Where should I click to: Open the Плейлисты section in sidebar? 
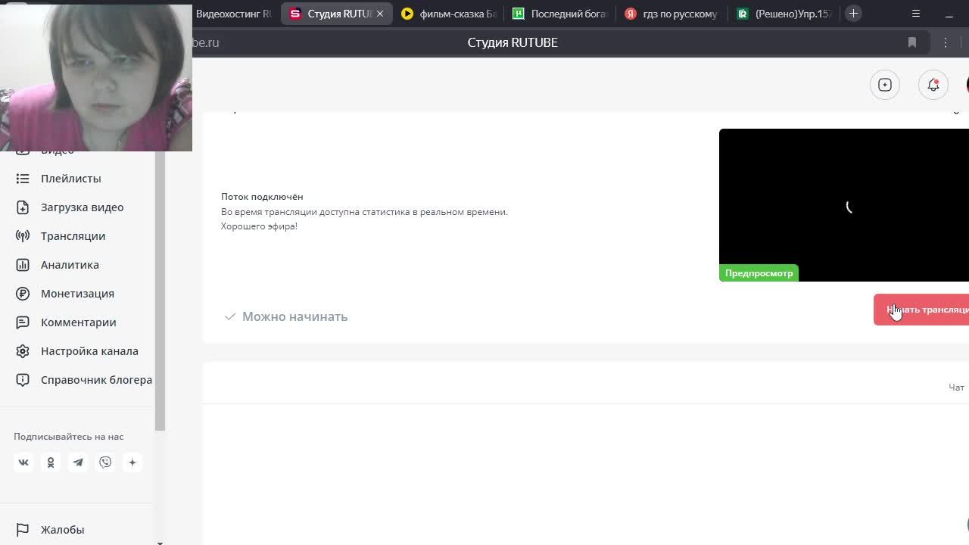coord(70,179)
